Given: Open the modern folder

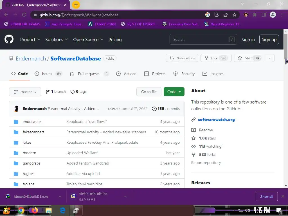Looking at the screenshot, I should [x=29, y=153].
